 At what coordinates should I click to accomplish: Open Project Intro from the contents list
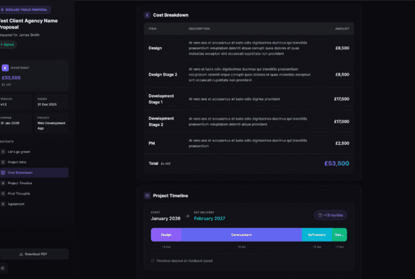coord(19,161)
